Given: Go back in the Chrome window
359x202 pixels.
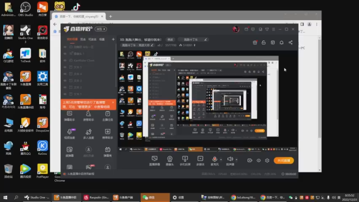Looking at the screenshot, I should click(55, 24).
